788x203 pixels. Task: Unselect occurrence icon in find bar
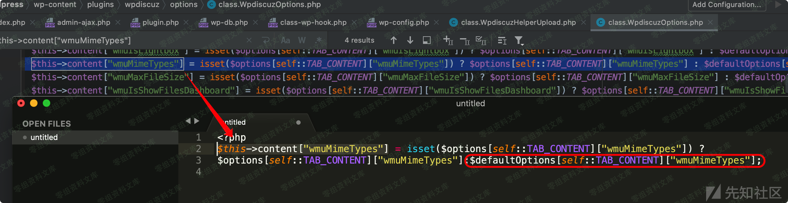pos(465,40)
